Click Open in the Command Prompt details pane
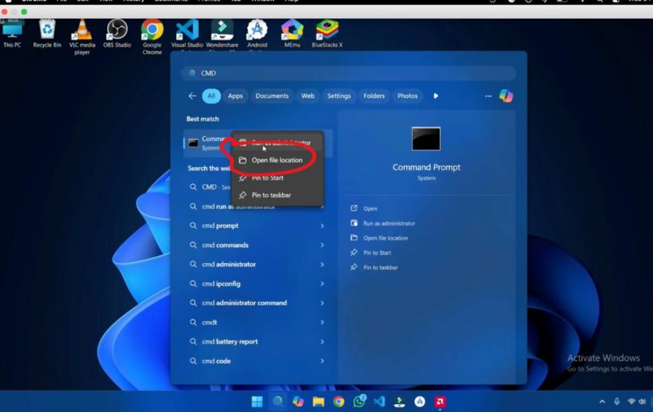The width and height of the screenshot is (653, 412). click(x=371, y=208)
